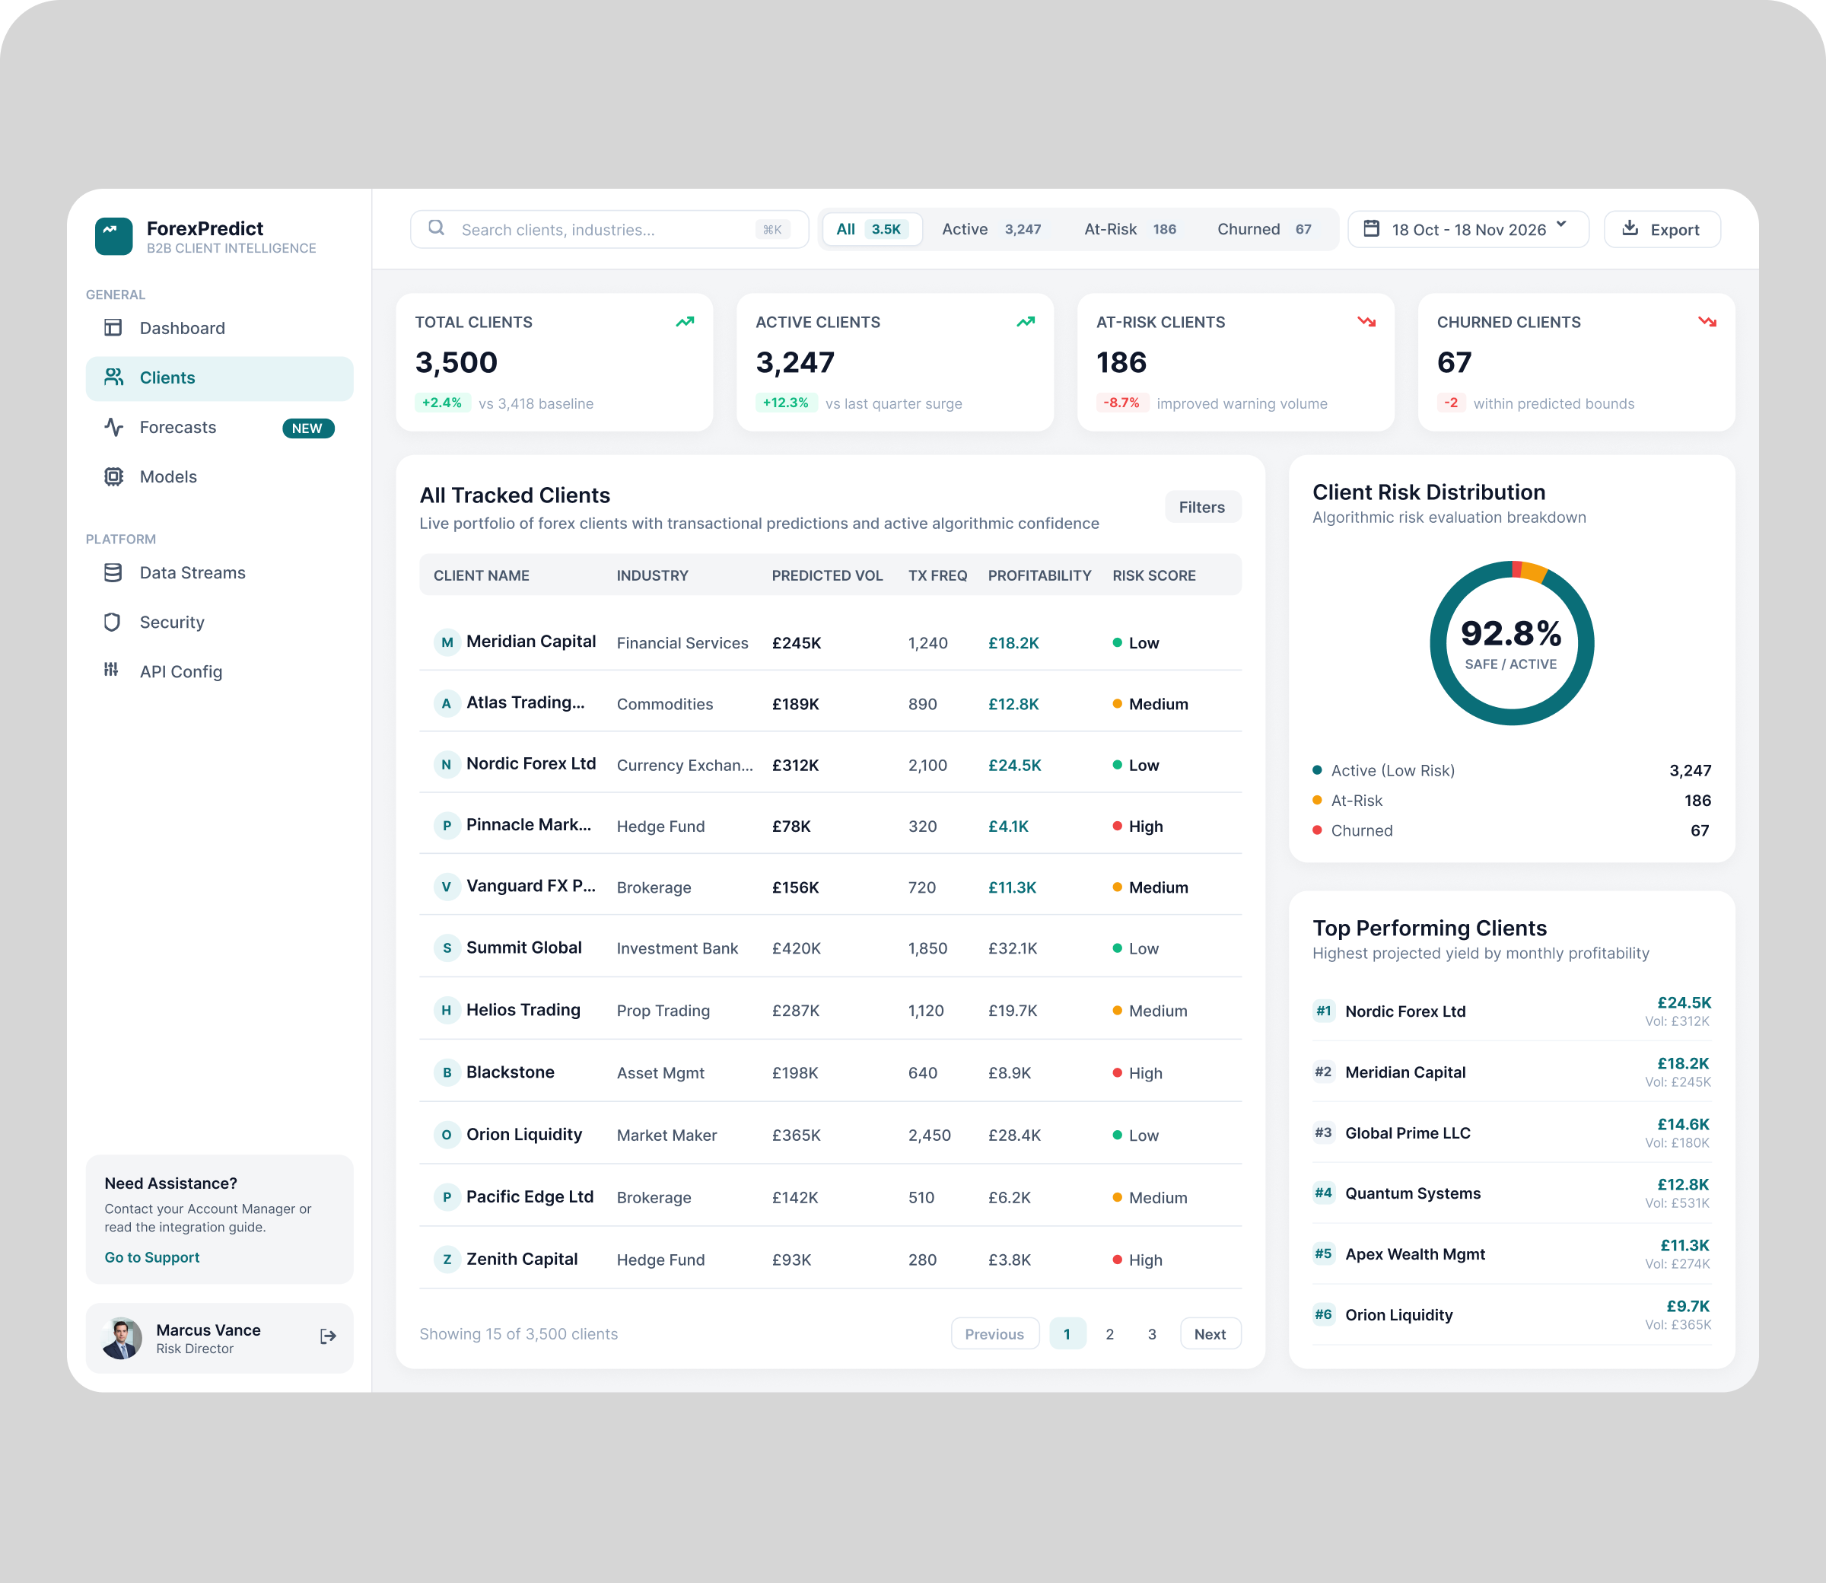This screenshot has width=1826, height=1583.
Task: Focus the Search clients, industries field
Action: point(609,230)
